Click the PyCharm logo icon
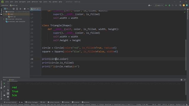 [2, 2]
